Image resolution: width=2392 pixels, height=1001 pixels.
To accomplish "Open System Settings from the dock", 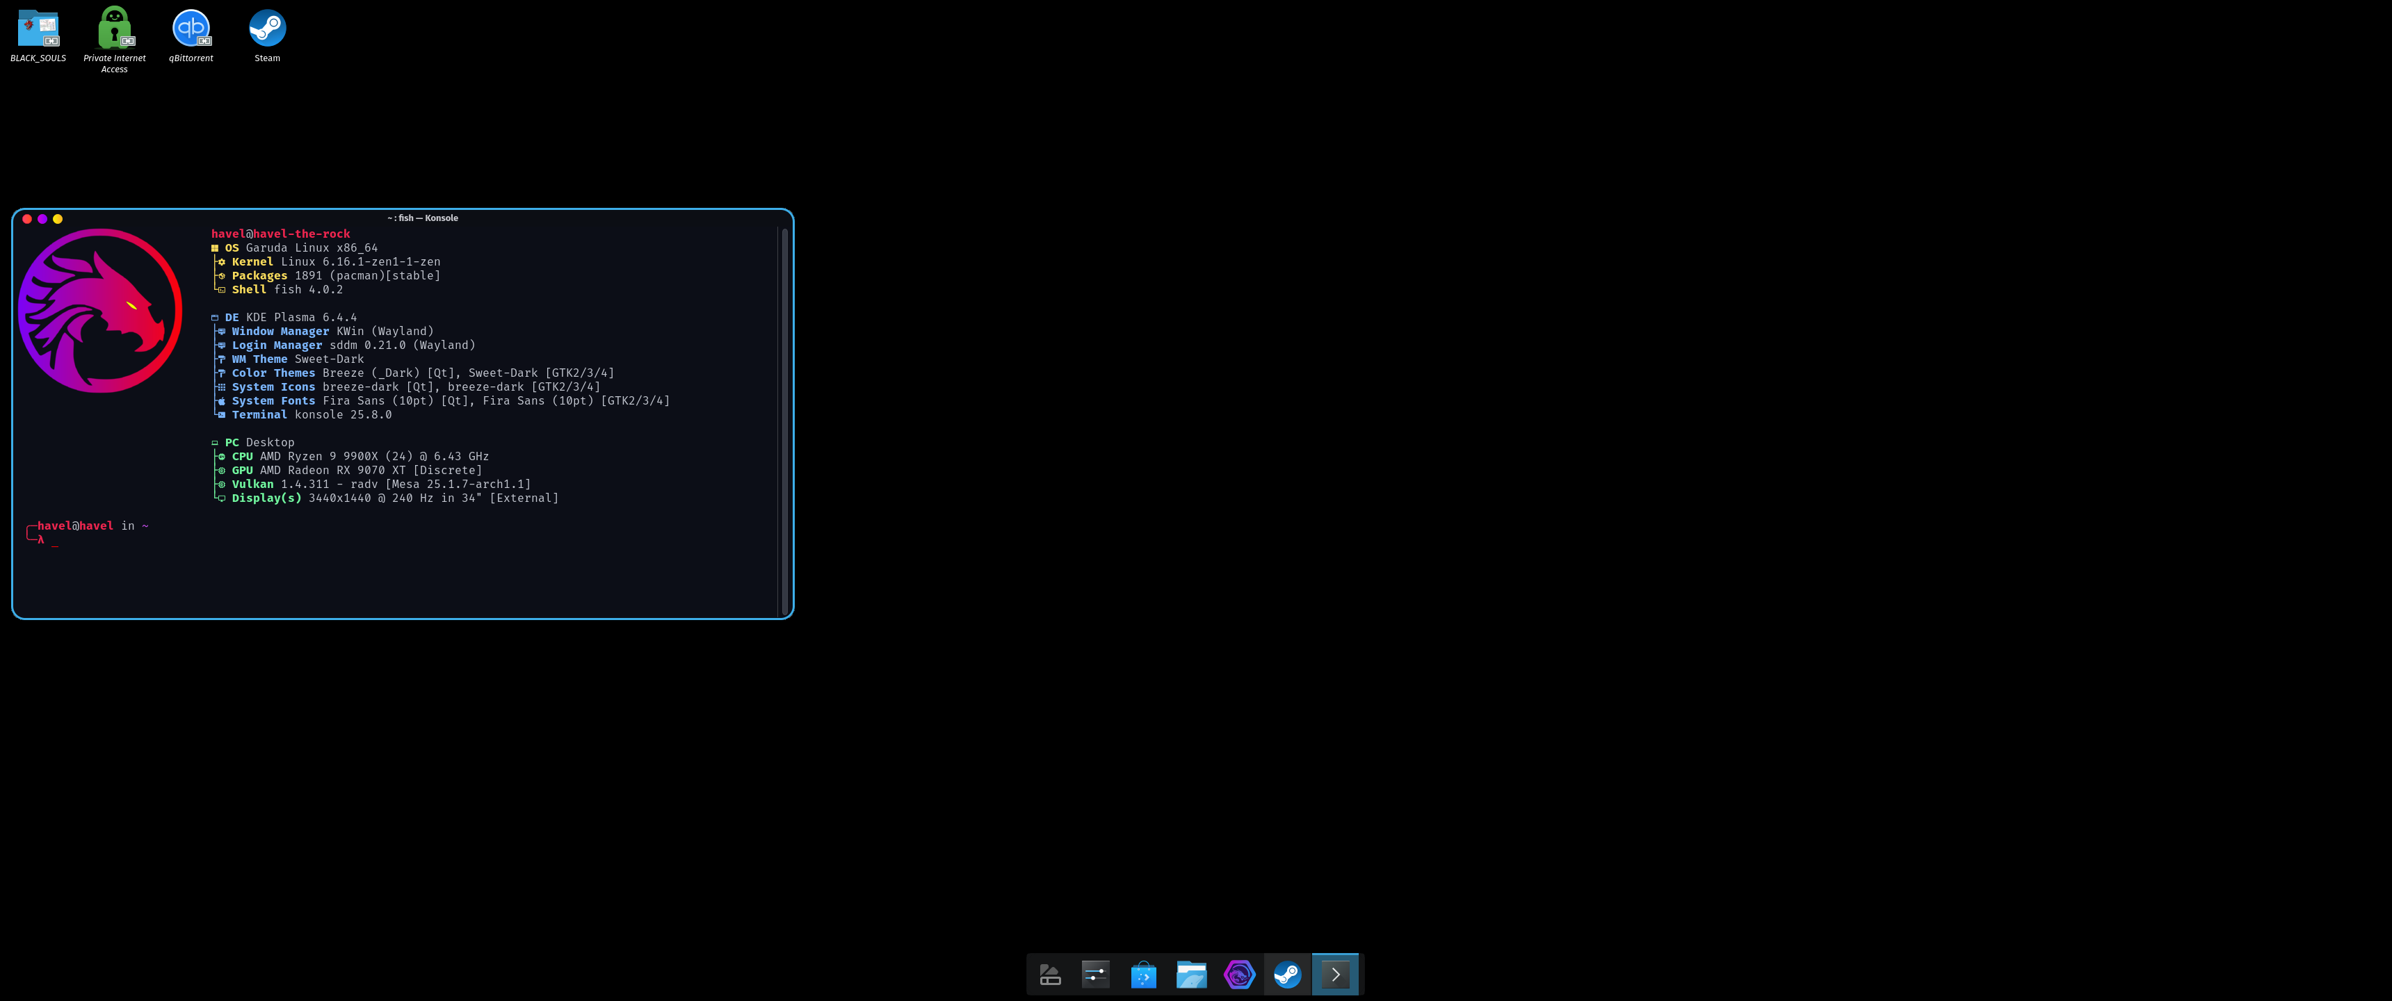I will [1096, 974].
